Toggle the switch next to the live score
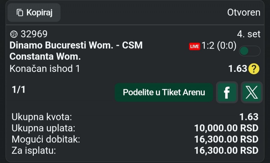This screenshot has width=270, height=163. click(x=249, y=51)
